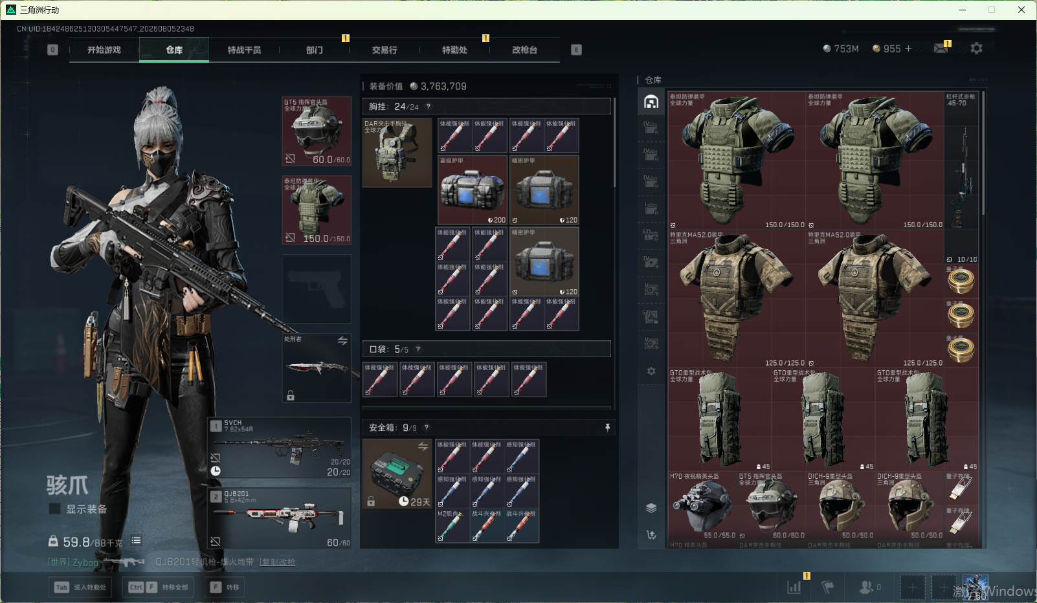Select the equipped GT5 指挥官头盔 helmet slot

(x=317, y=131)
